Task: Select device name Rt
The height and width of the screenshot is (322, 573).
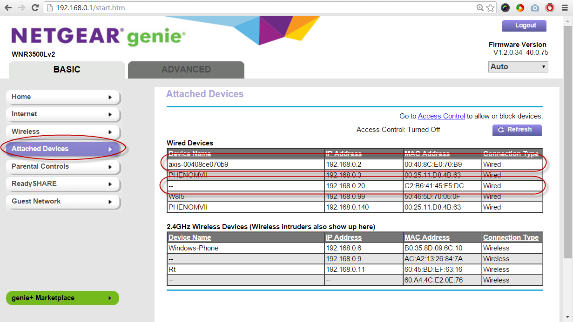Action: coord(172,269)
